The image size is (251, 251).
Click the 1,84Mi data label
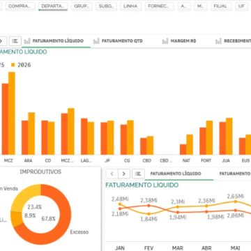[x=149, y=219]
